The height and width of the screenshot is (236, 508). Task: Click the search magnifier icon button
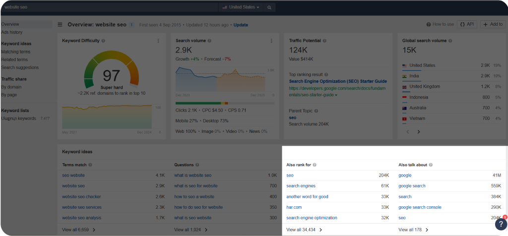[269, 7]
